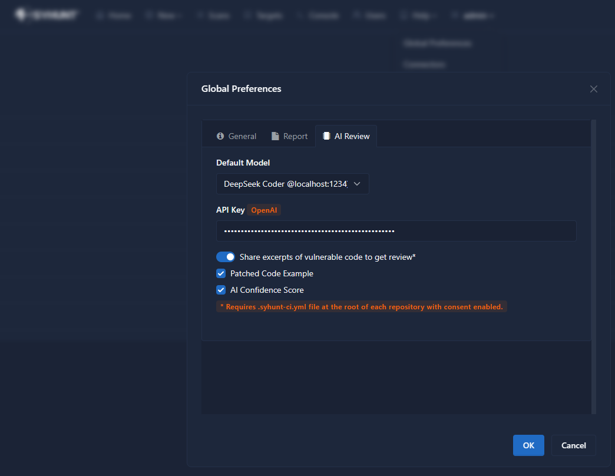Uncheck AI Confidence Score checkbox
The width and height of the screenshot is (615, 476).
point(221,290)
